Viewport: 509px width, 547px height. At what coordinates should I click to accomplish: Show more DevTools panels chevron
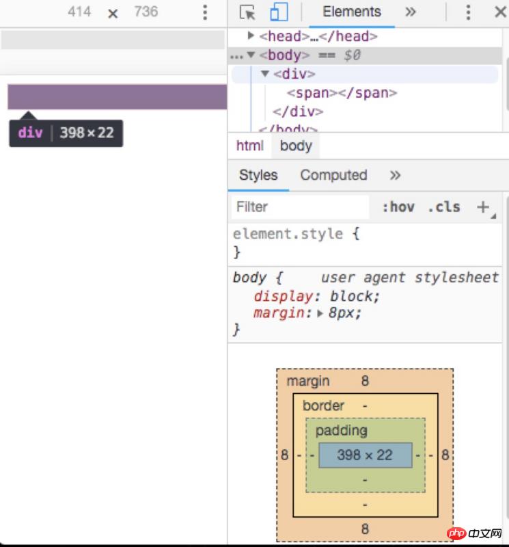click(410, 12)
